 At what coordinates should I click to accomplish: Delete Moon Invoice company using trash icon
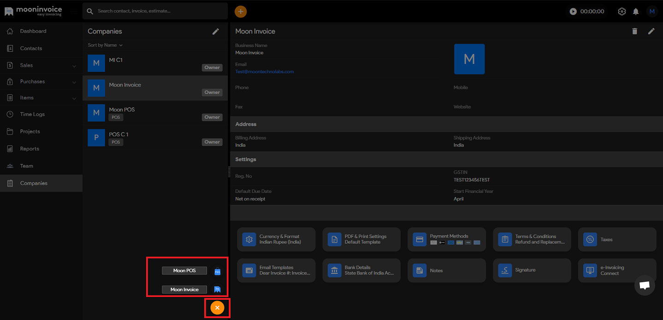coord(635,31)
